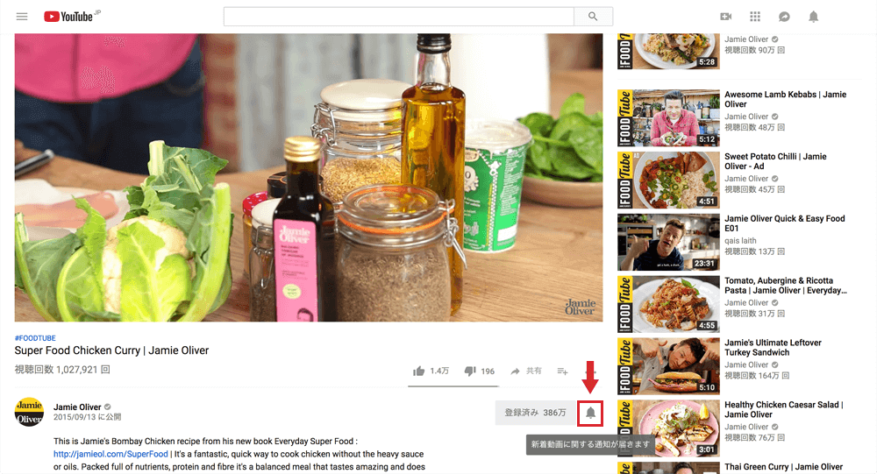Click Jamie Oliver Quick & Easy Food E01 title

coord(784,223)
